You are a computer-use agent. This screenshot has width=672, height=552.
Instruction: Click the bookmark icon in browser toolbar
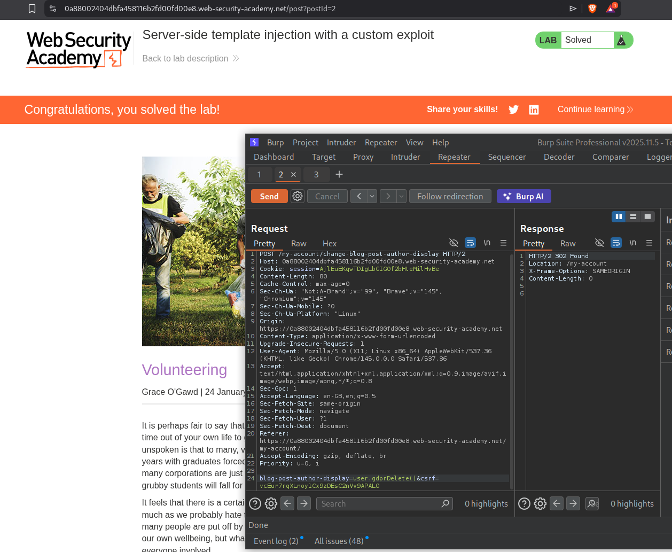32,9
